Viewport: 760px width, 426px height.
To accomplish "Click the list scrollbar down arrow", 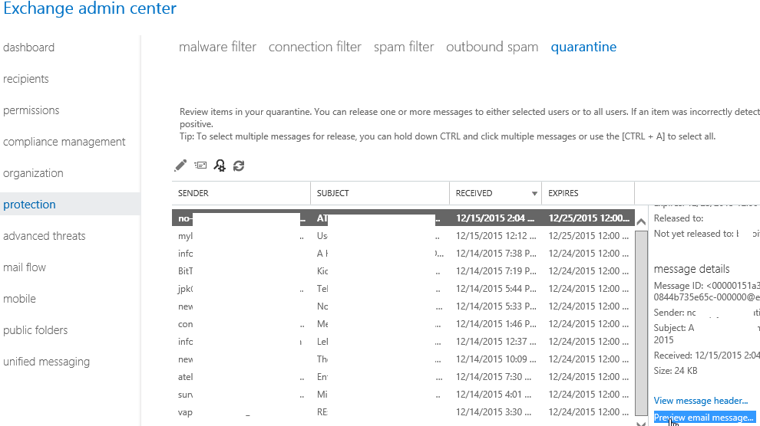I will [642, 421].
